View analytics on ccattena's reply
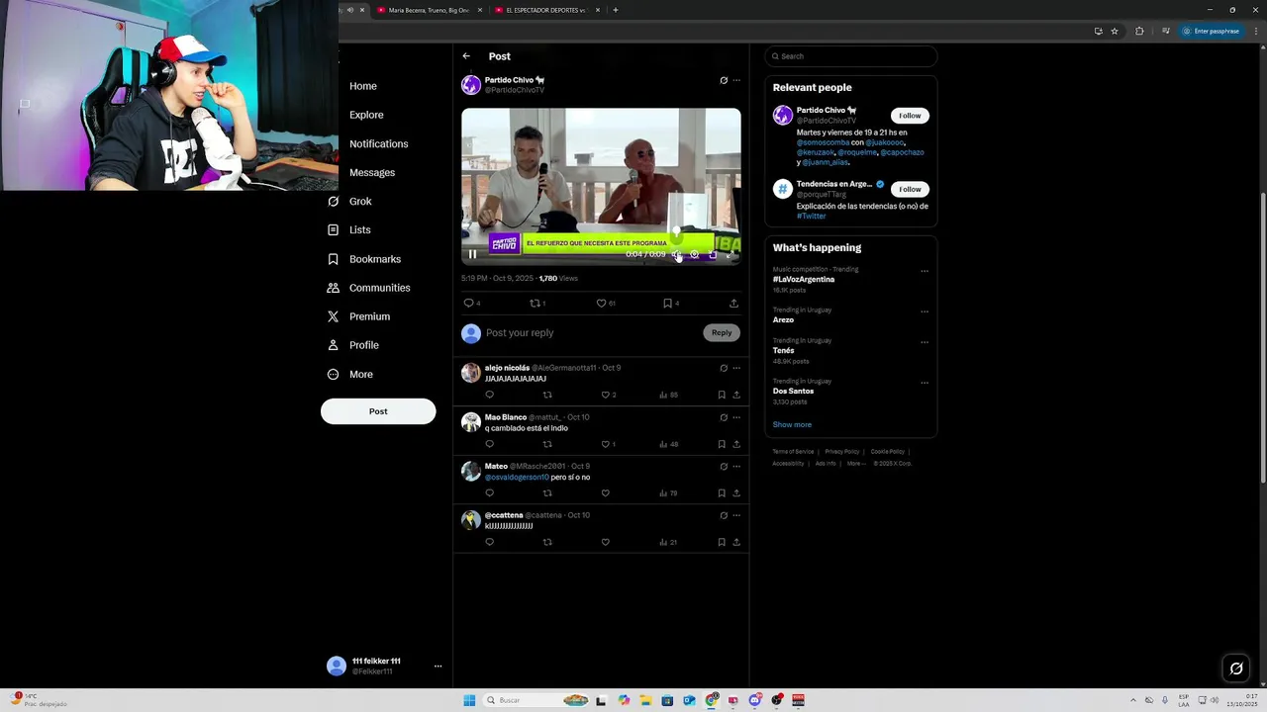This screenshot has width=1267, height=712. click(668, 542)
